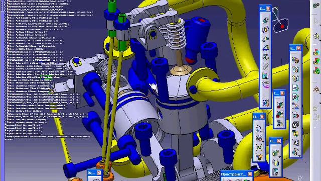Select the first icon in the 'O...' toolbar
The image size is (321, 181).
tap(265, 20)
